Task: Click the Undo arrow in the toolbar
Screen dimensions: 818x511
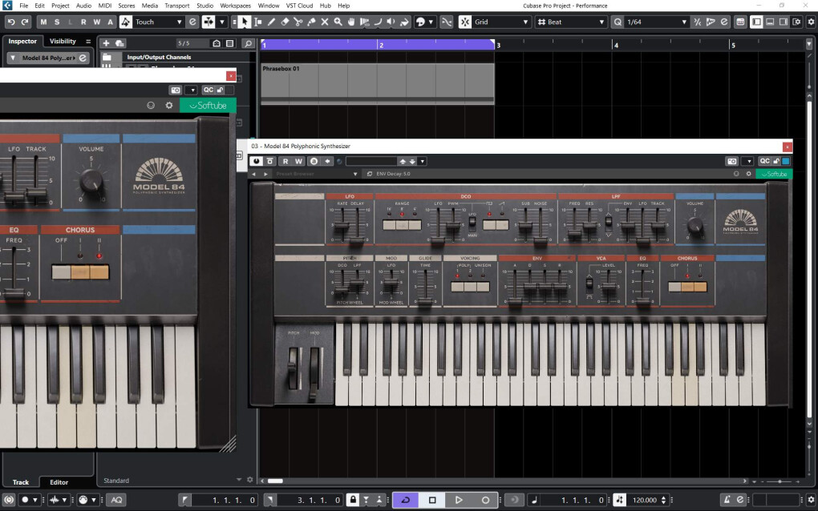Action: (11, 22)
